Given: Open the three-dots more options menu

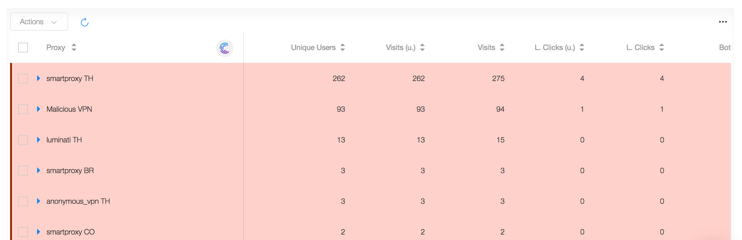Looking at the screenshot, I should (723, 22).
